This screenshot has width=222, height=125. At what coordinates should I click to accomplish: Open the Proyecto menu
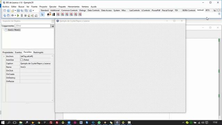43,7
